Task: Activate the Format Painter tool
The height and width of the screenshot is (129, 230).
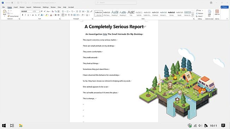Action: pos(13,16)
